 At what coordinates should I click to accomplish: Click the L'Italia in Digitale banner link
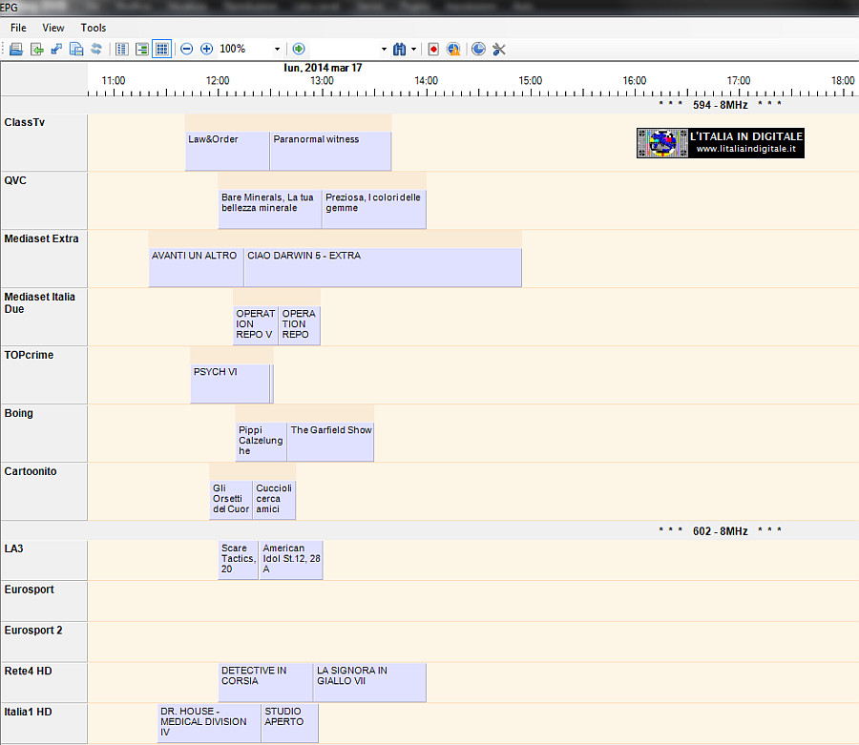point(721,143)
